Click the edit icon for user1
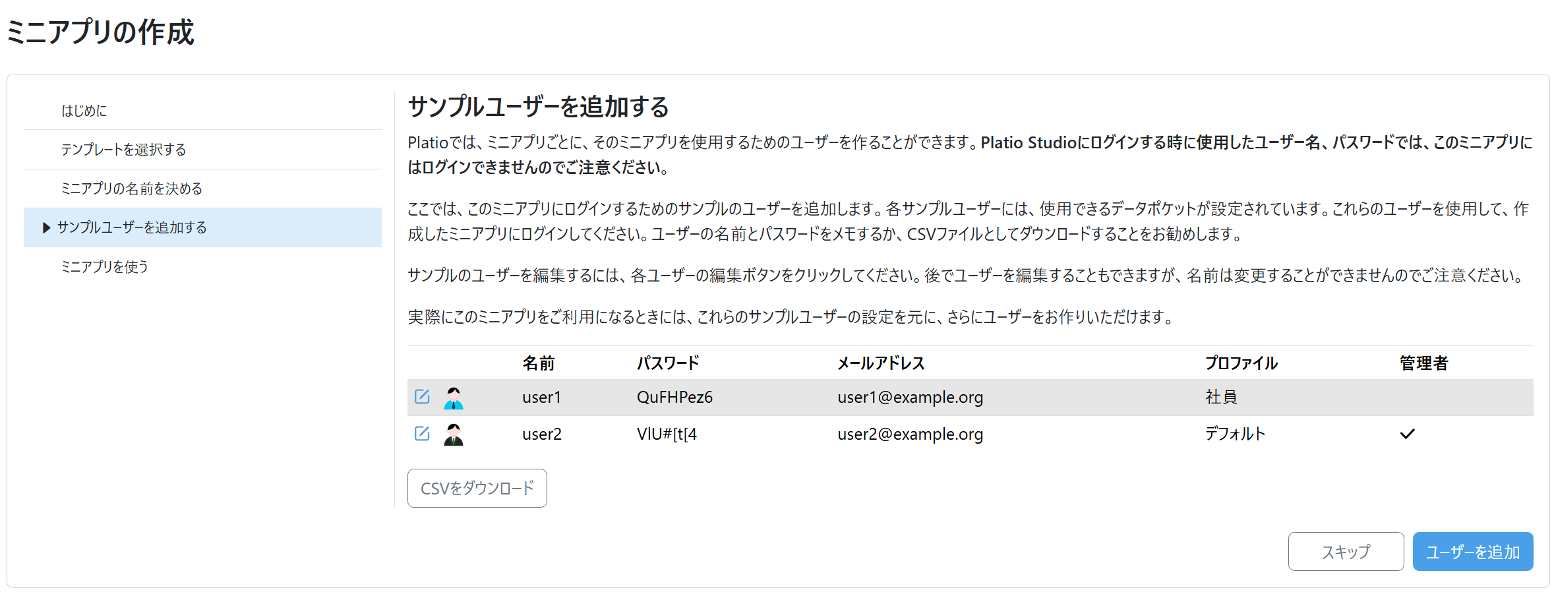The width and height of the screenshot is (1554, 594). point(422,396)
